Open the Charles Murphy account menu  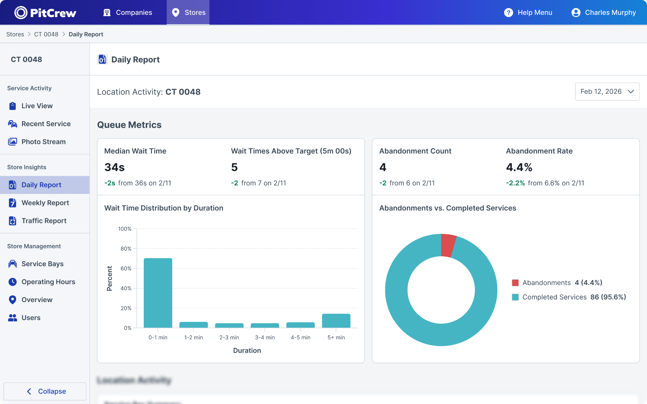tap(603, 13)
